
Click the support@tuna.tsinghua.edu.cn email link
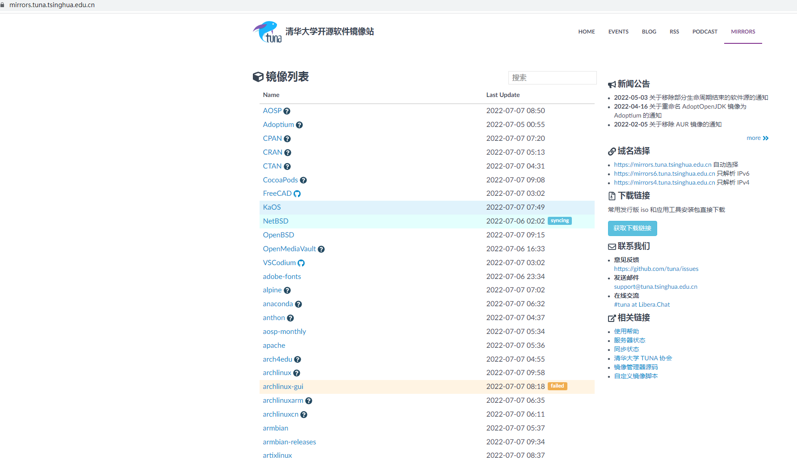[x=655, y=287]
